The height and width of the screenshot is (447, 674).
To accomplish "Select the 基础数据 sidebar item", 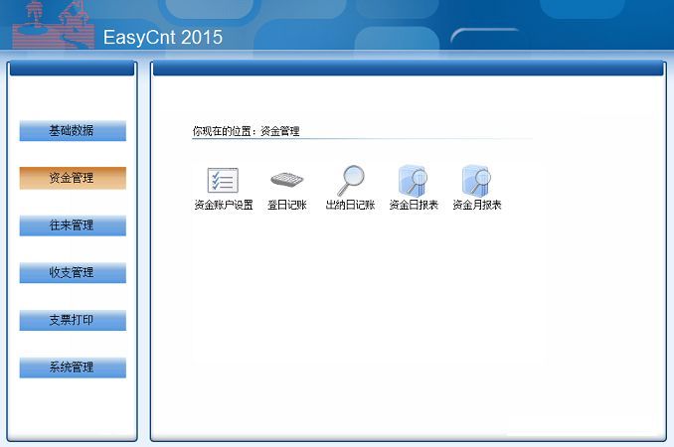I will [73, 131].
